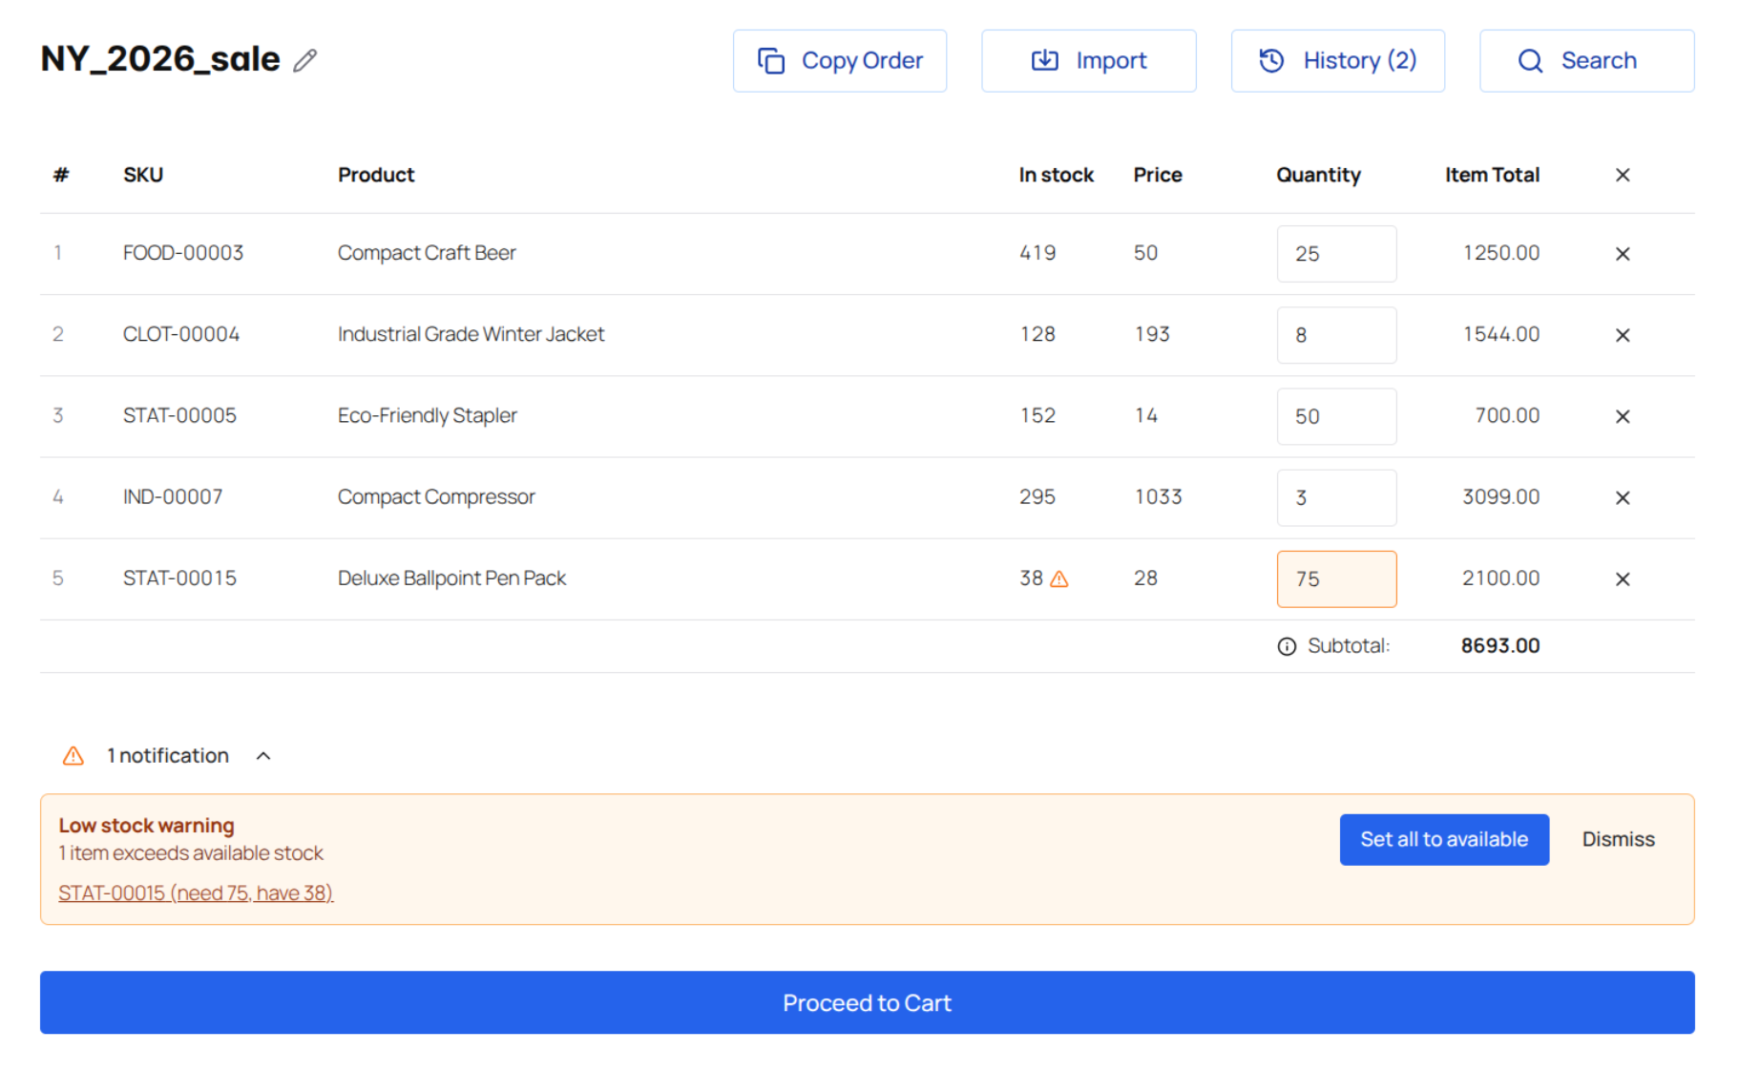This screenshot has width=1739, height=1072.
Task: Edit quantity field for Deluxe Ballpoint Pen Pack
Action: click(1335, 579)
